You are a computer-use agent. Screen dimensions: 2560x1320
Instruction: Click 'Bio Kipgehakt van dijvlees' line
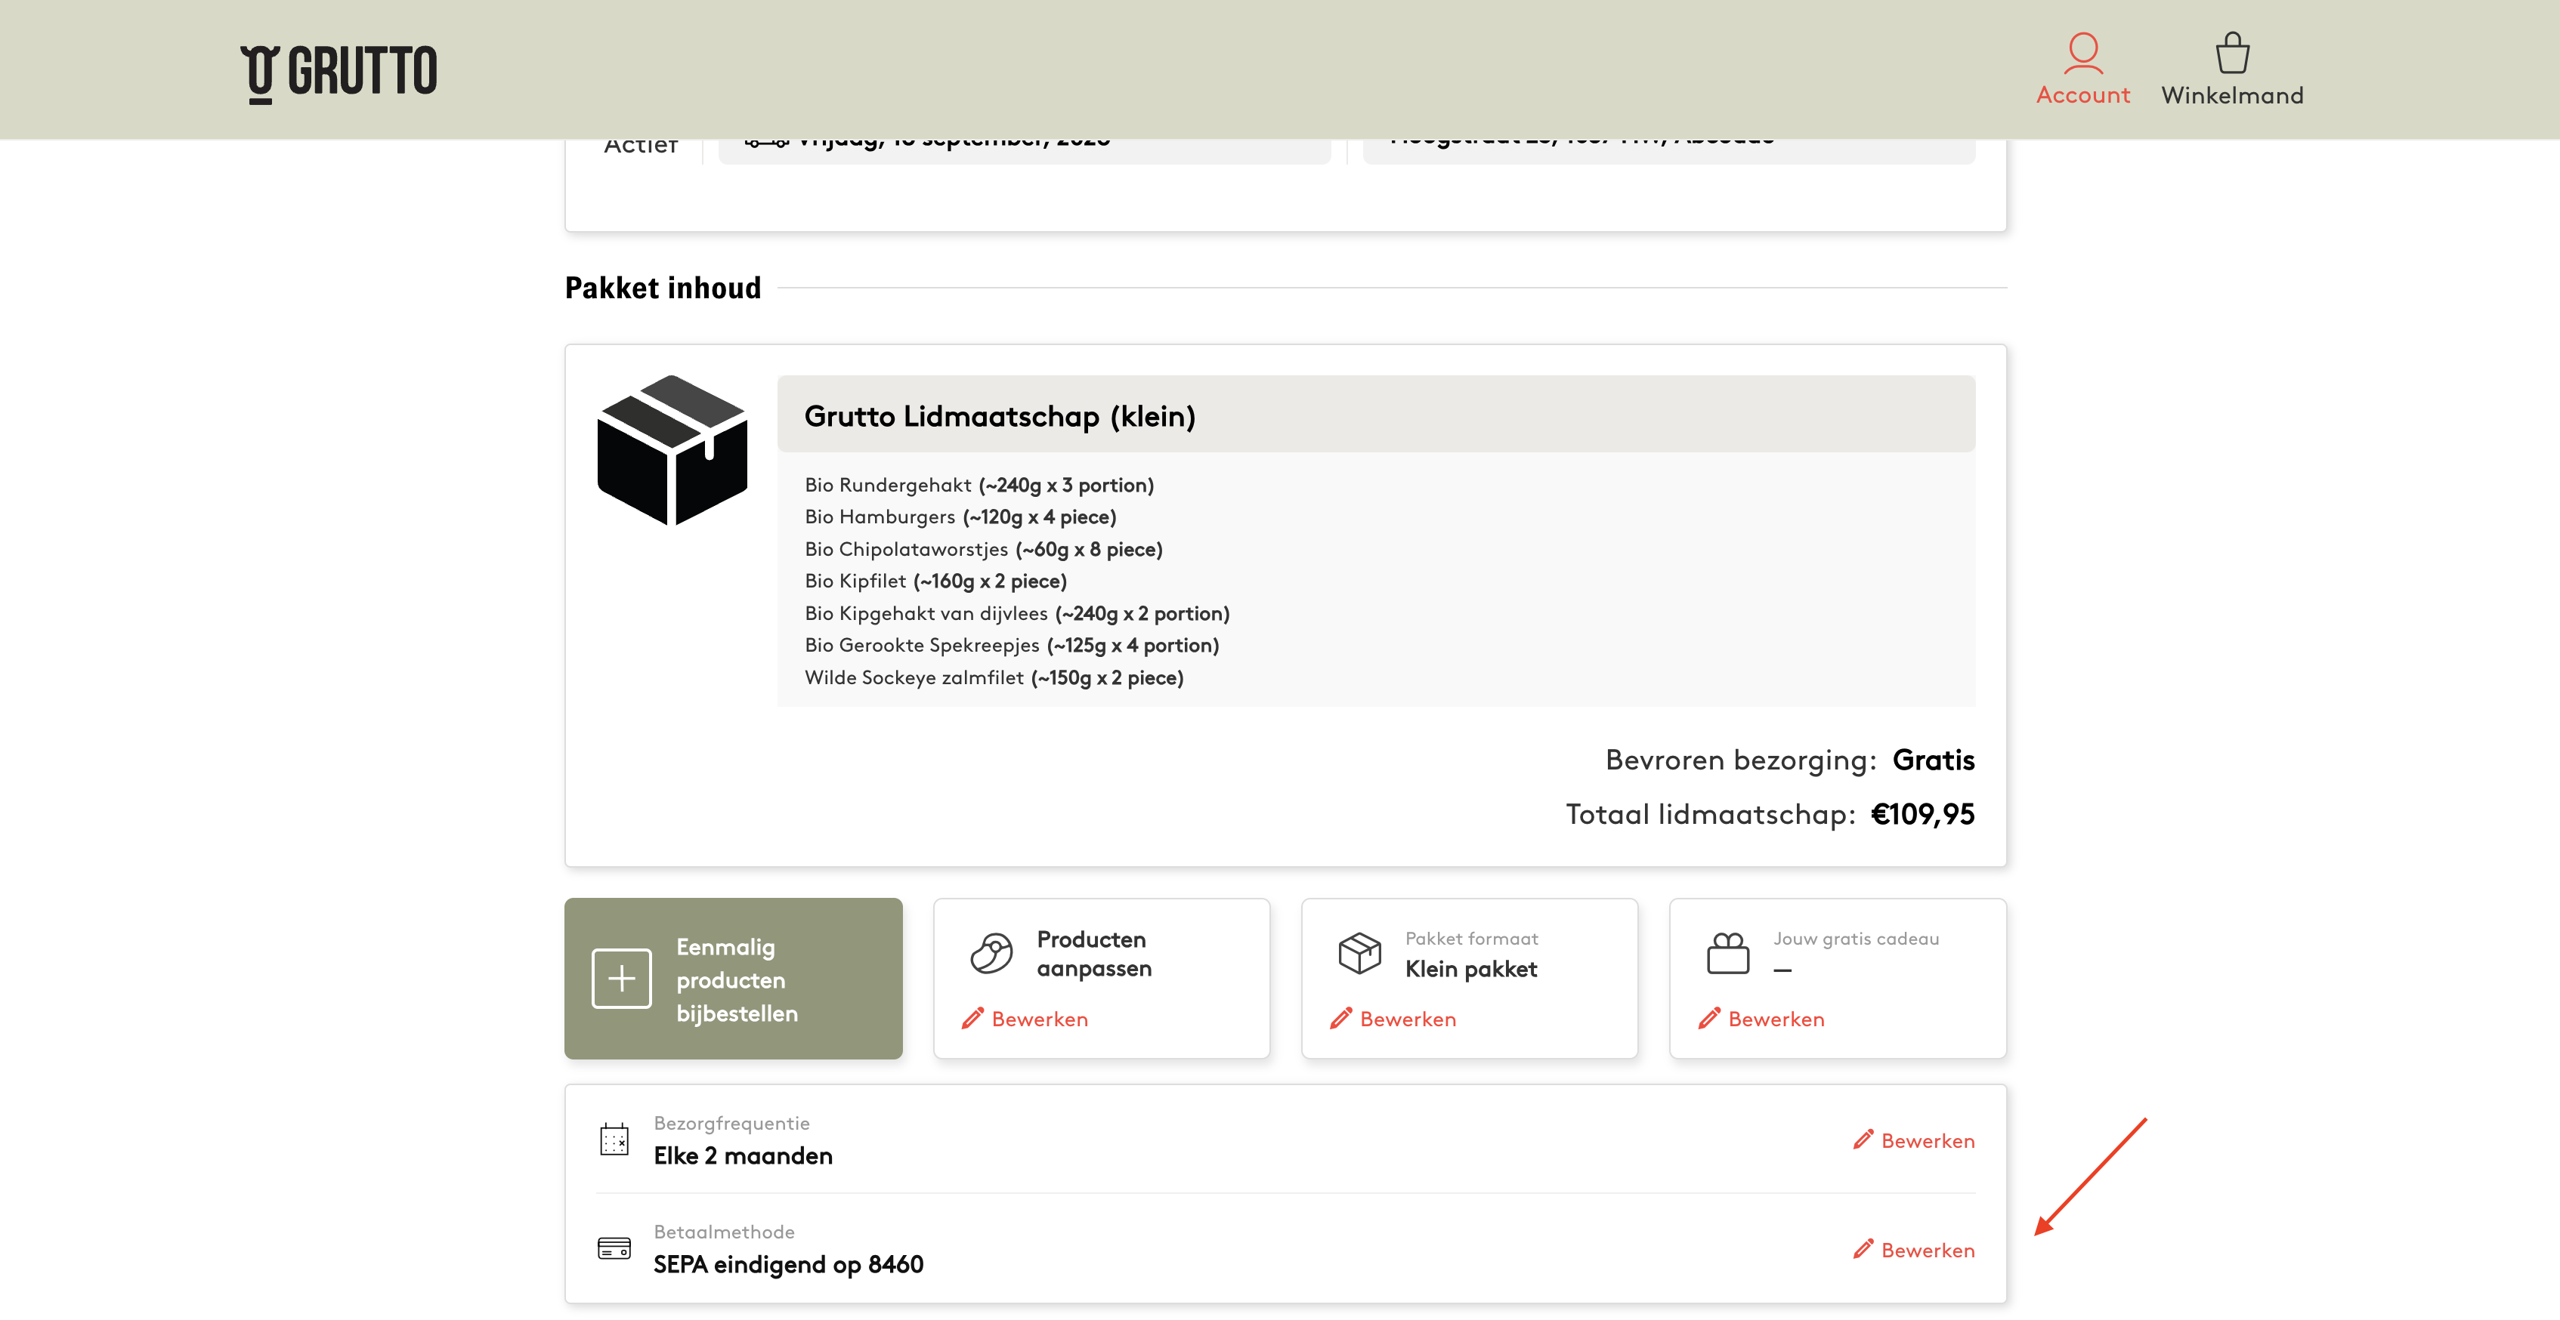[1016, 614]
